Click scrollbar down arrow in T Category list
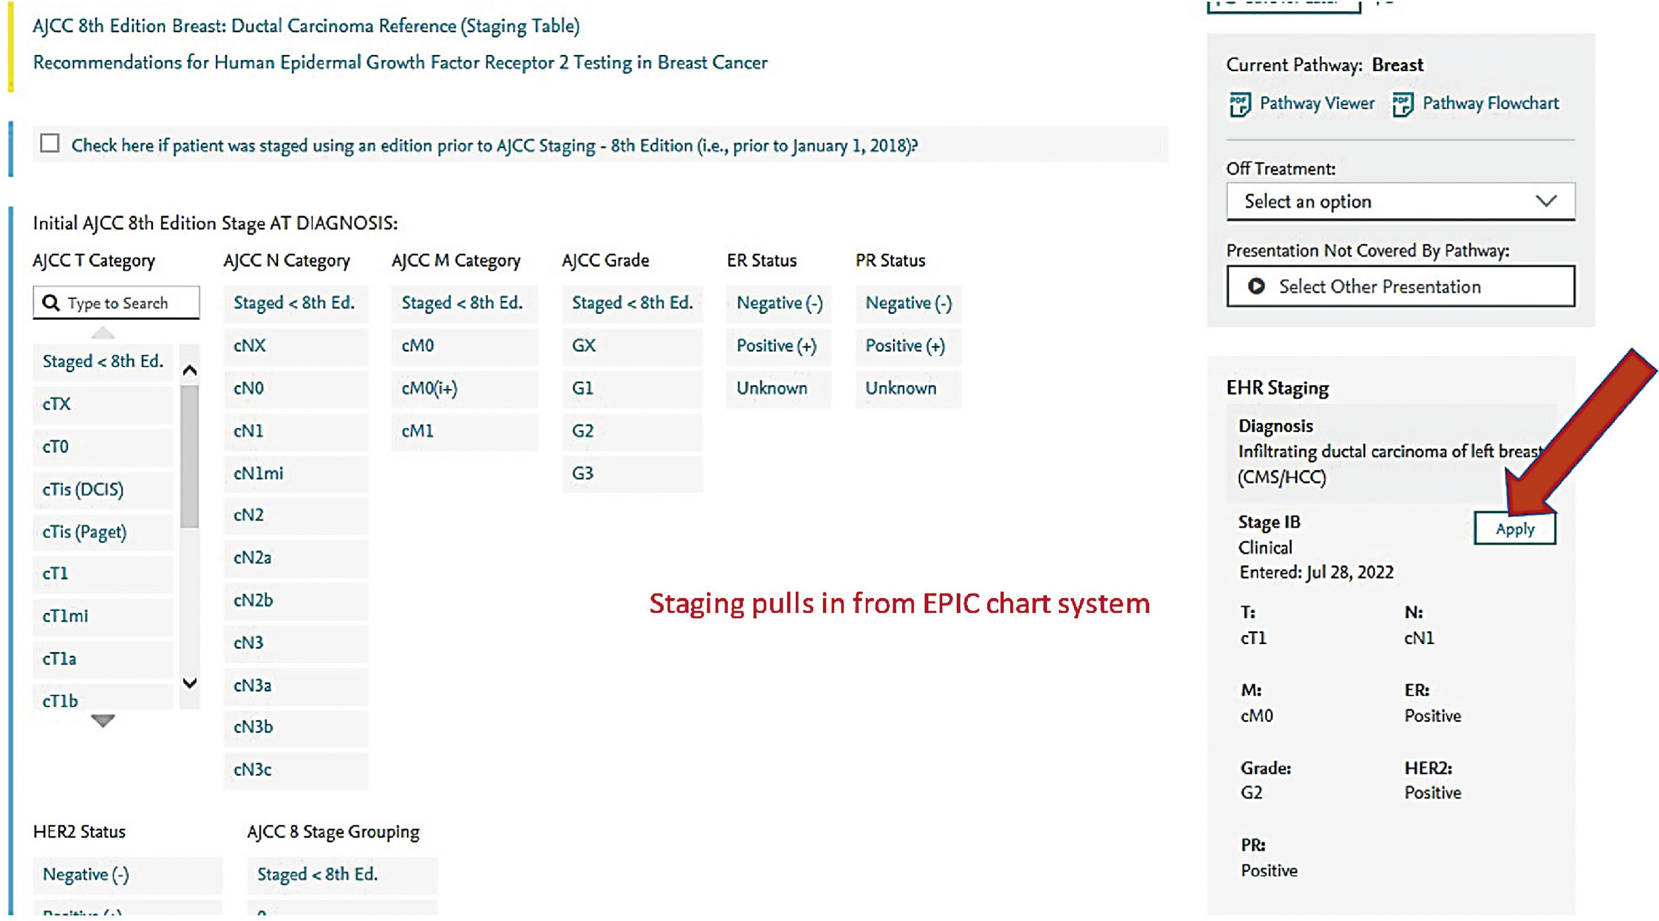Screen dimensions: 1659x921 click(x=189, y=683)
